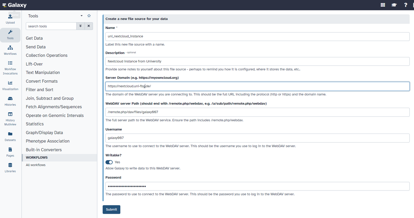The height and width of the screenshot is (218, 414).
Task: Open the Help question mark icon
Action: click(x=406, y=5)
